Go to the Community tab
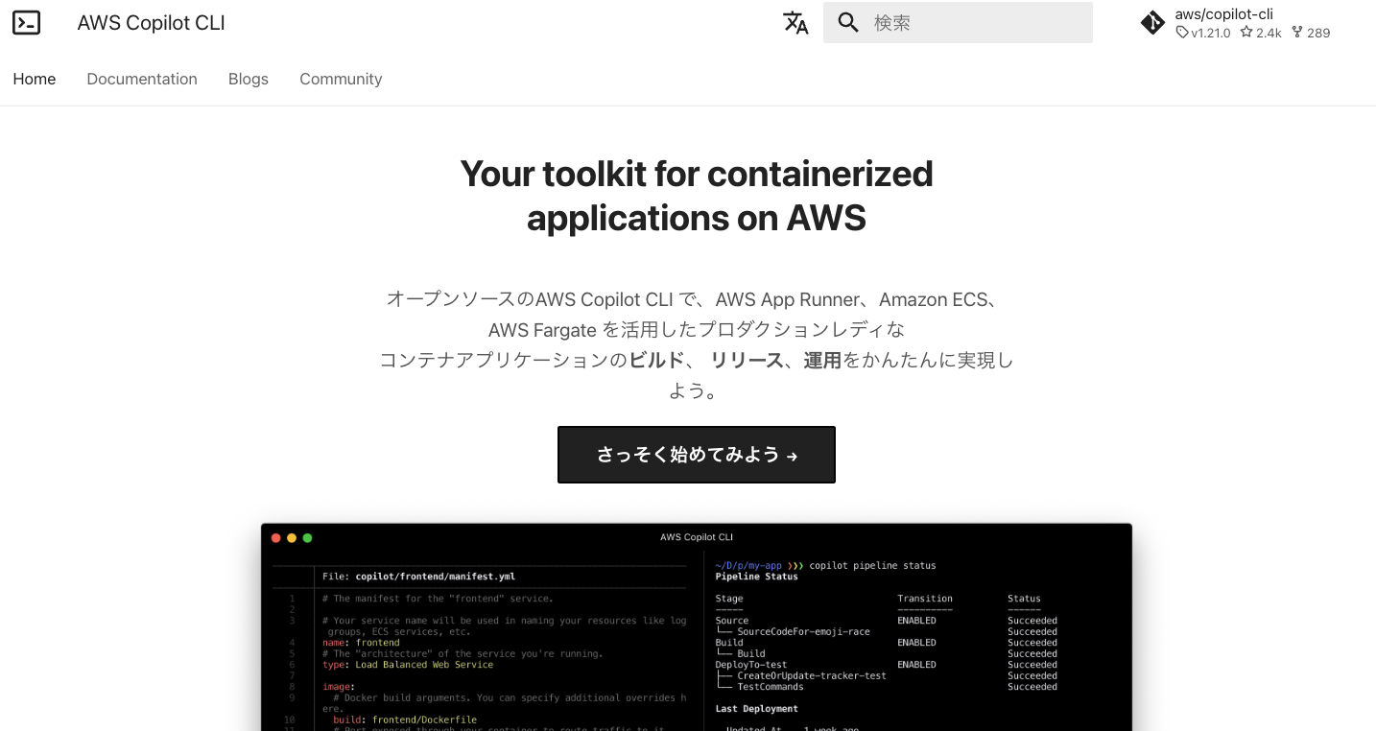1376x731 pixels. (341, 79)
